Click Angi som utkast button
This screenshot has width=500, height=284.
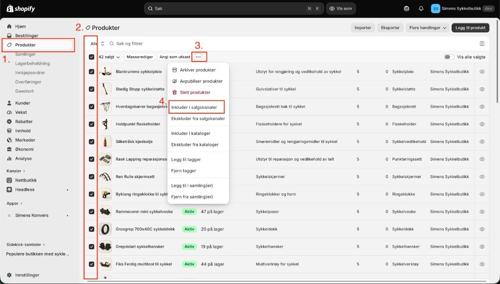pyautogui.click(x=175, y=57)
